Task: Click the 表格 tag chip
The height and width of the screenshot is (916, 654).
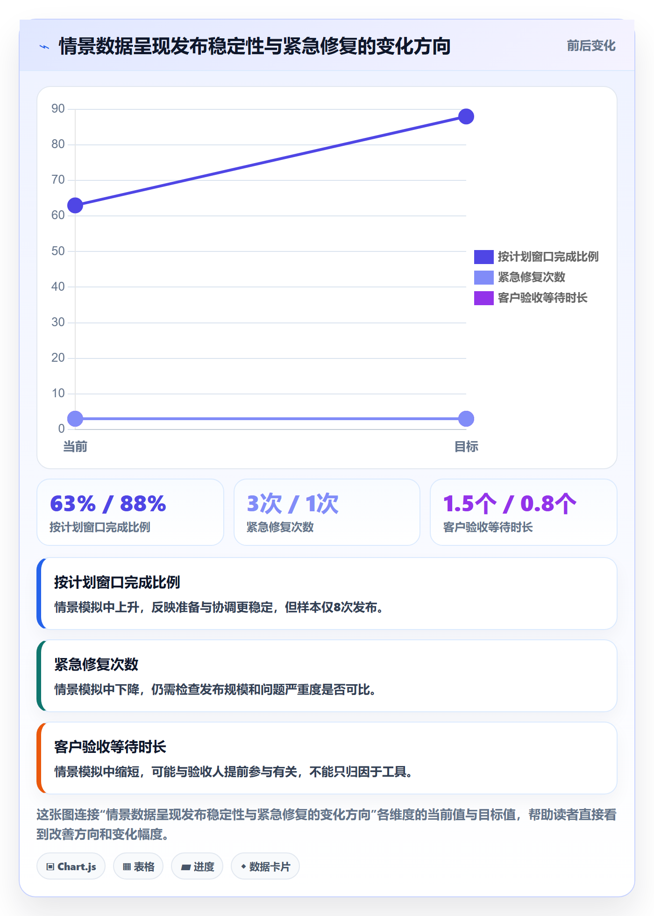Action: pyautogui.click(x=138, y=866)
